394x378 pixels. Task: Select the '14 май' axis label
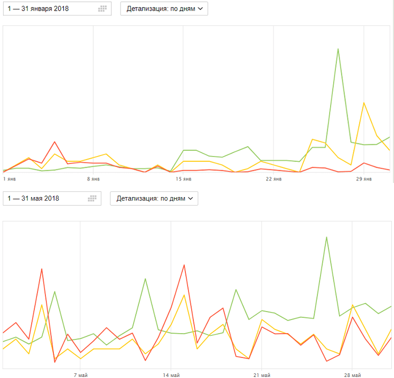pyautogui.click(x=171, y=374)
